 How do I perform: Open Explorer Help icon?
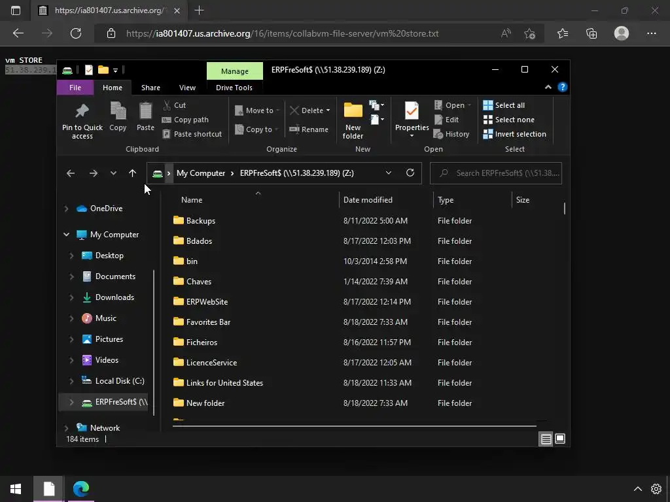562,87
